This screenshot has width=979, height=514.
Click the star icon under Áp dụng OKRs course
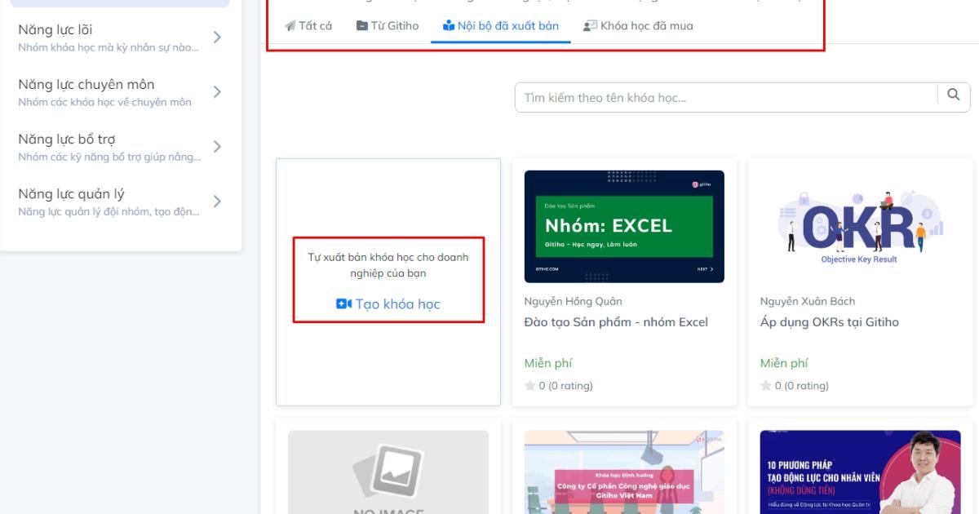(767, 384)
